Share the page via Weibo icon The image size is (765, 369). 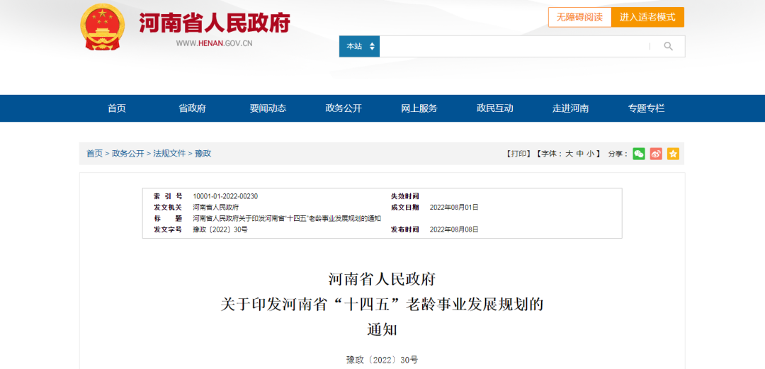tap(656, 154)
